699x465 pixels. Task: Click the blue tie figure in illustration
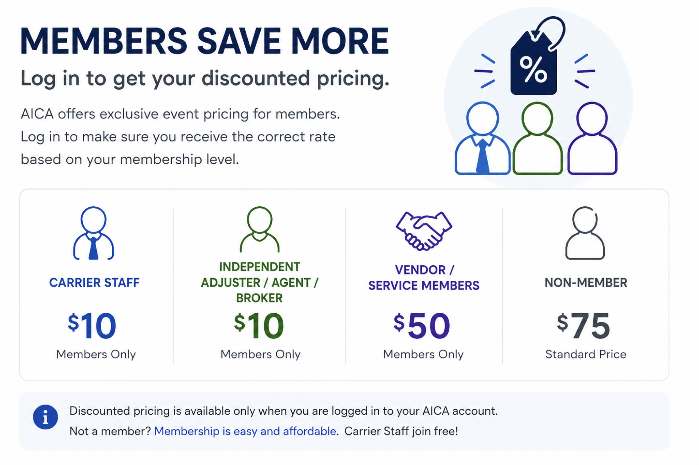[482, 138]
